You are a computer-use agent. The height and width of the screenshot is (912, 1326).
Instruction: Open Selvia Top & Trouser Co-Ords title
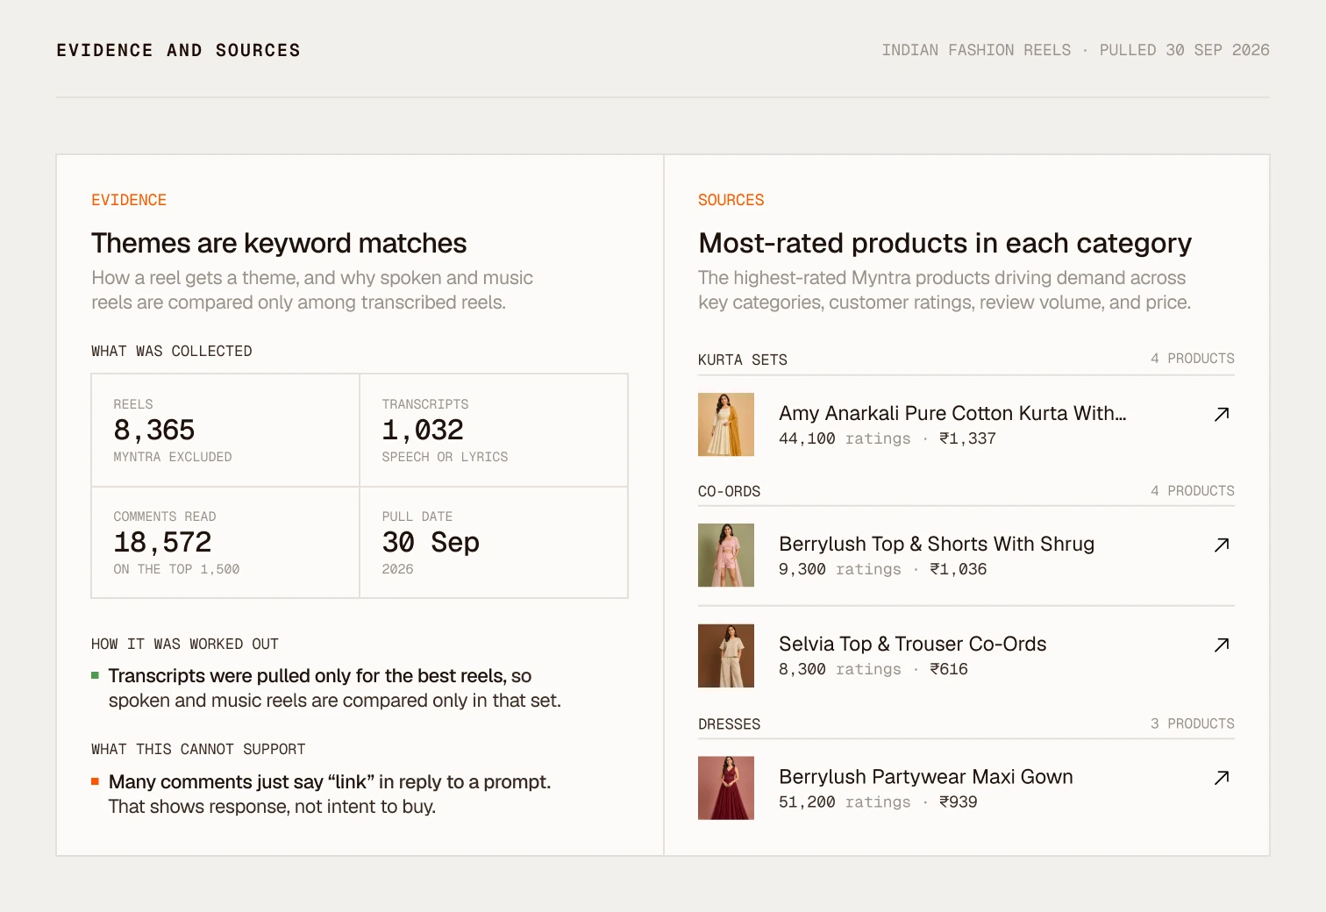tap(913, 644)
